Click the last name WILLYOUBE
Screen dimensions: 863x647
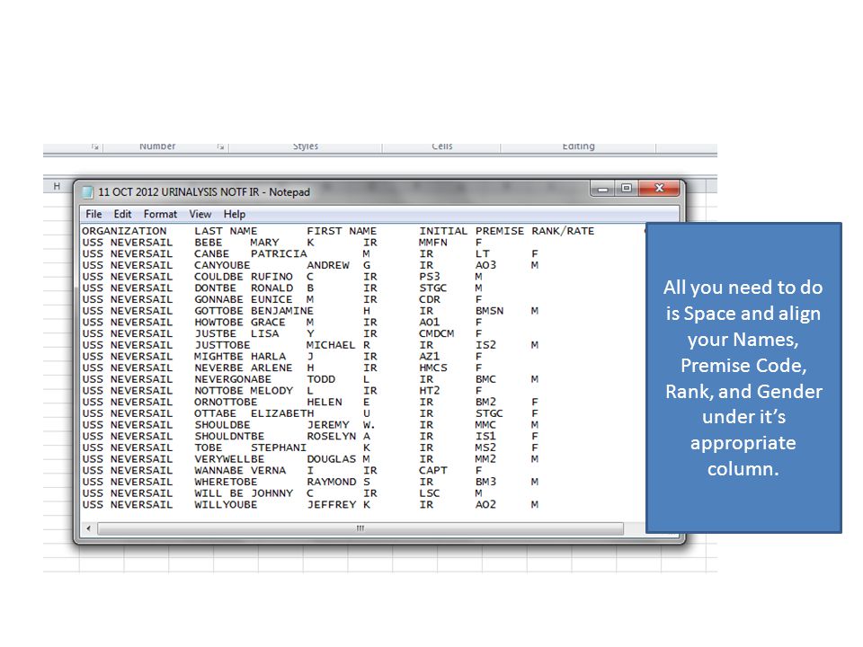(226, 504)
